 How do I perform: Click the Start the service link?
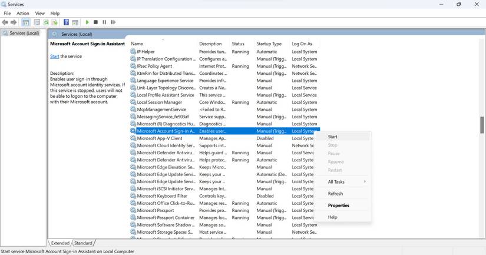[x=55, y=57]
